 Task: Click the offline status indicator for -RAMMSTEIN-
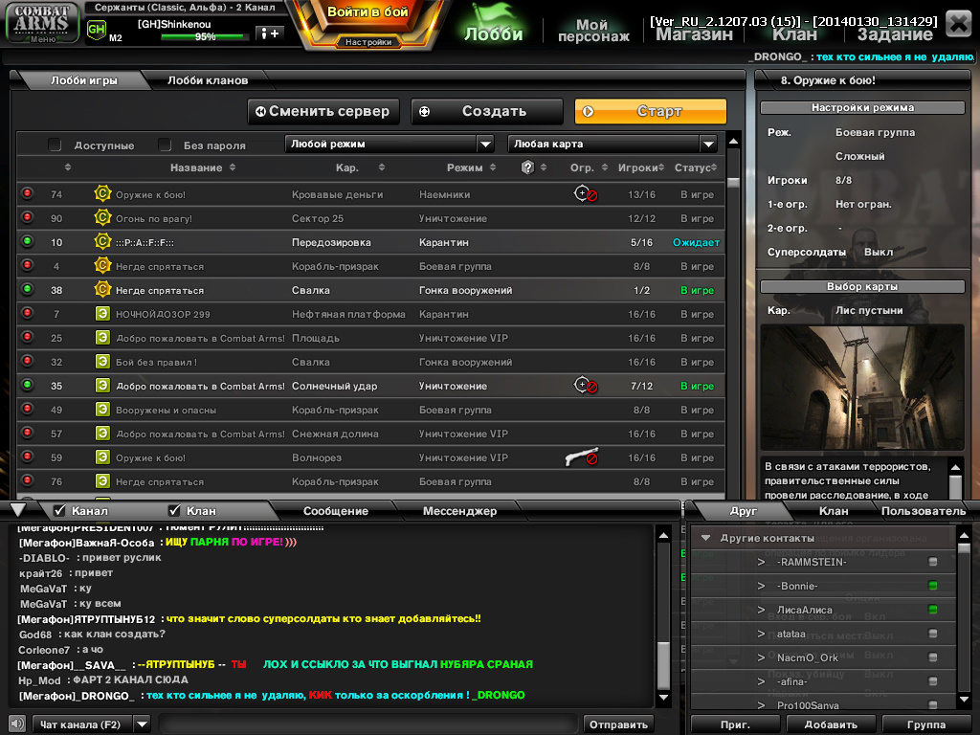932,562
